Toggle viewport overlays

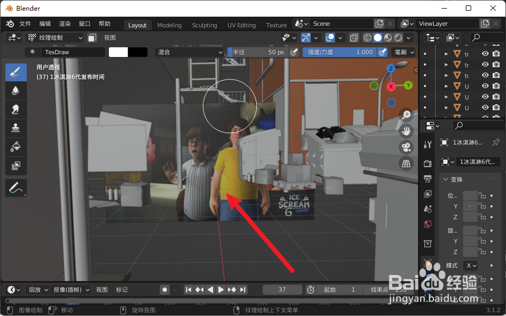[x=330, y=38]
